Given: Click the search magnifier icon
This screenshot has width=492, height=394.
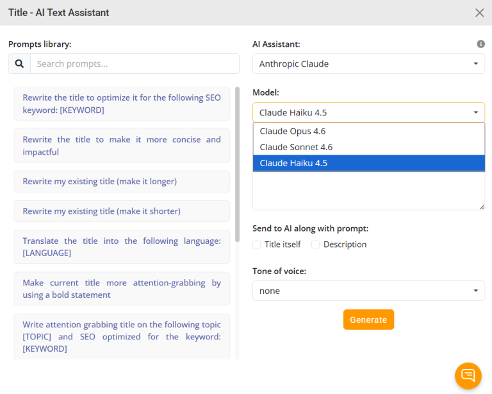Looking at the screenshot, I should tap(19, 64).
